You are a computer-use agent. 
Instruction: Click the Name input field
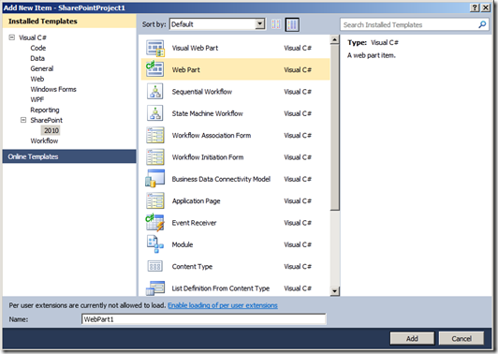coord(203,319)
